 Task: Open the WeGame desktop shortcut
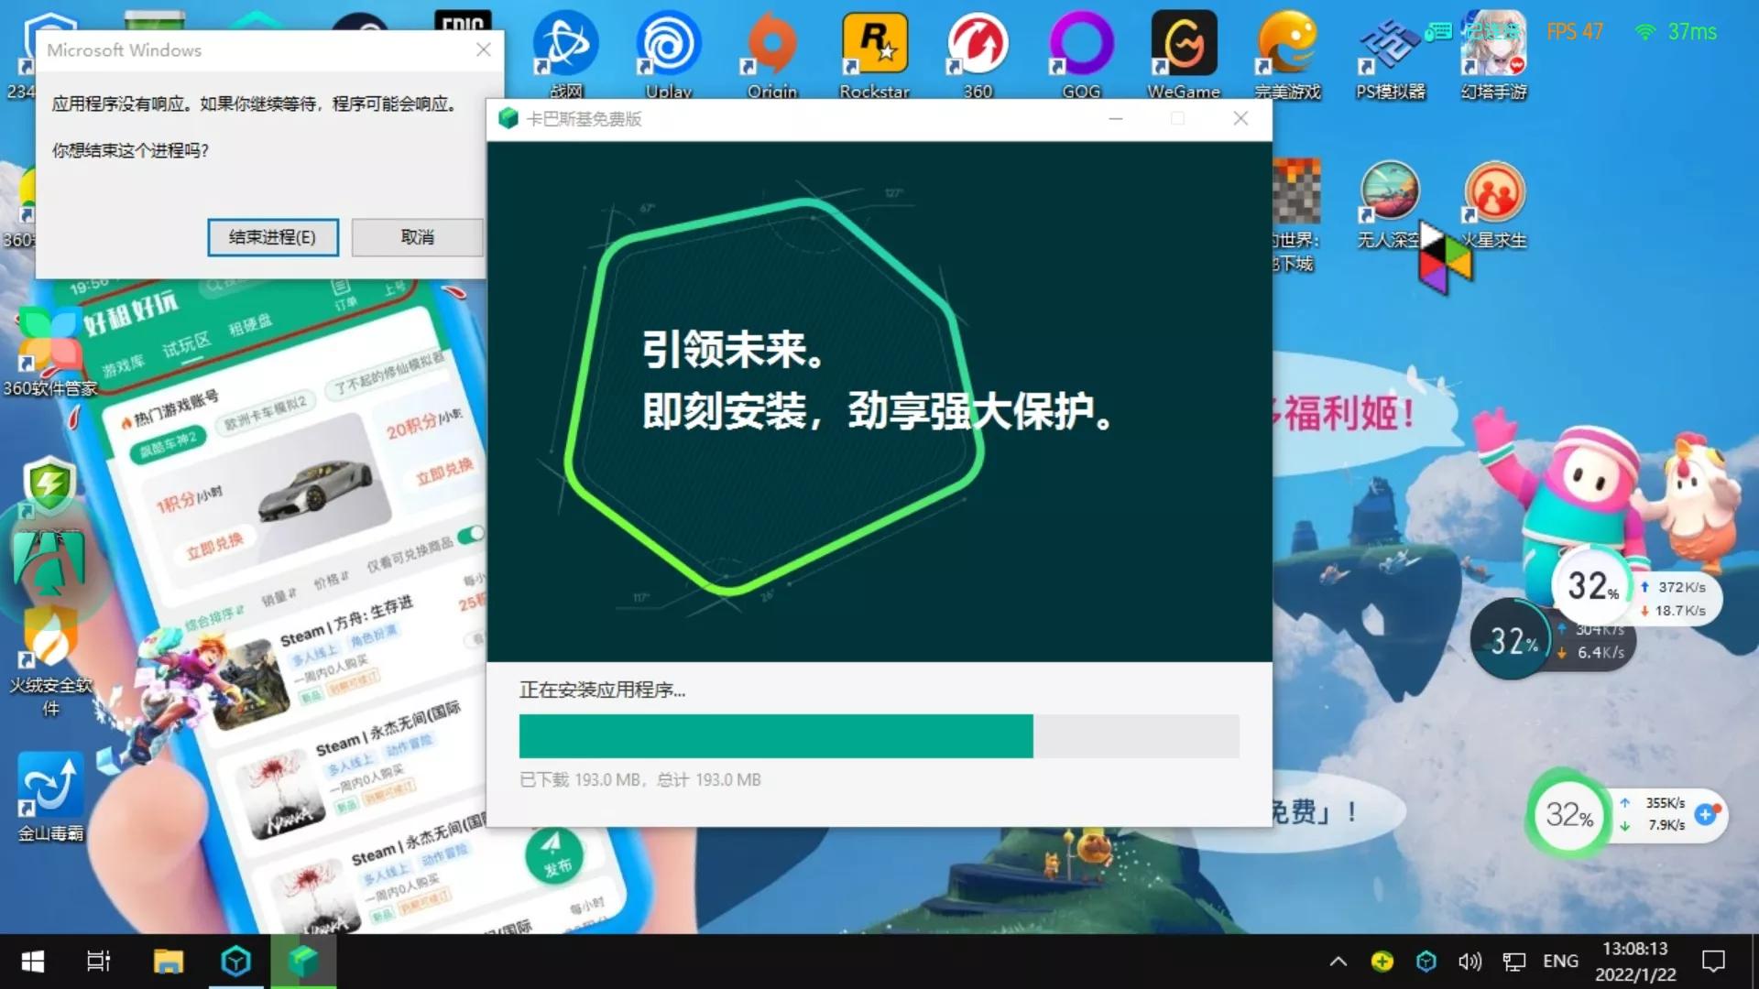click(1184, 53)
